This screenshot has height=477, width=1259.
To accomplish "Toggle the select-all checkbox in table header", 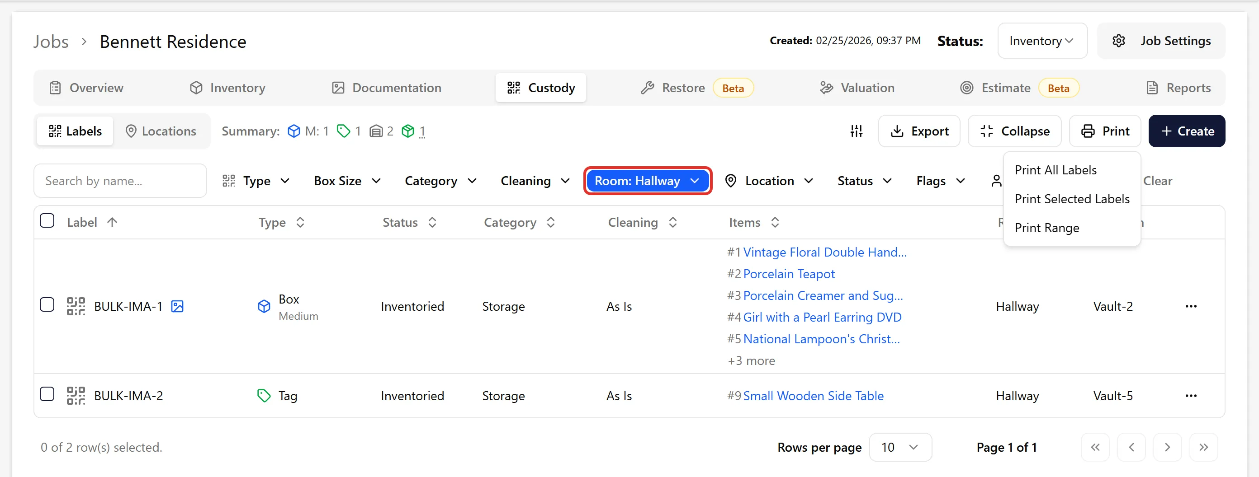I will pos(47,221).
